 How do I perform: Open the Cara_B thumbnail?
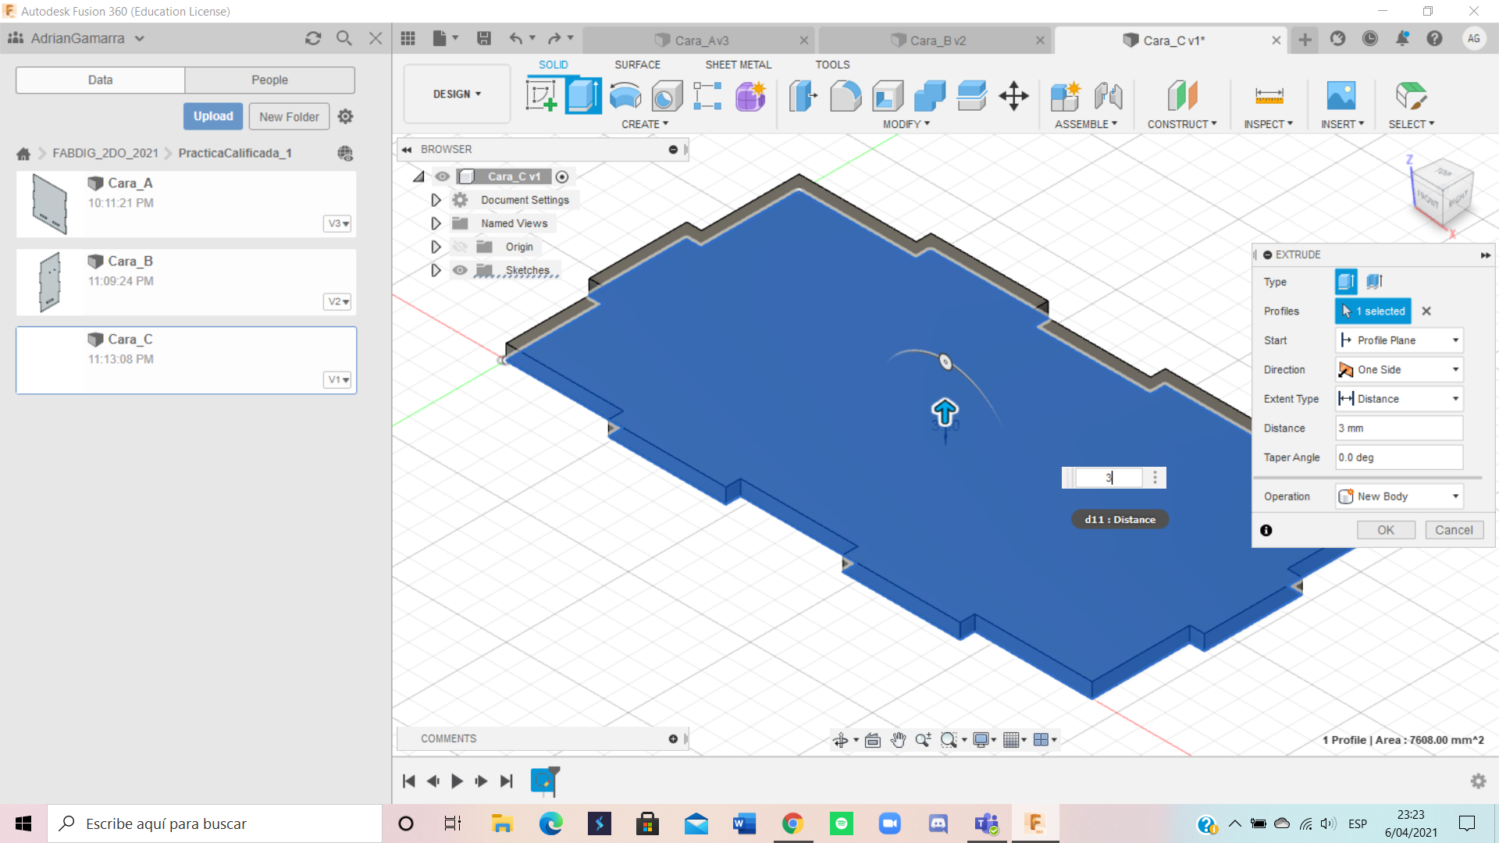(x=50, y=282)
